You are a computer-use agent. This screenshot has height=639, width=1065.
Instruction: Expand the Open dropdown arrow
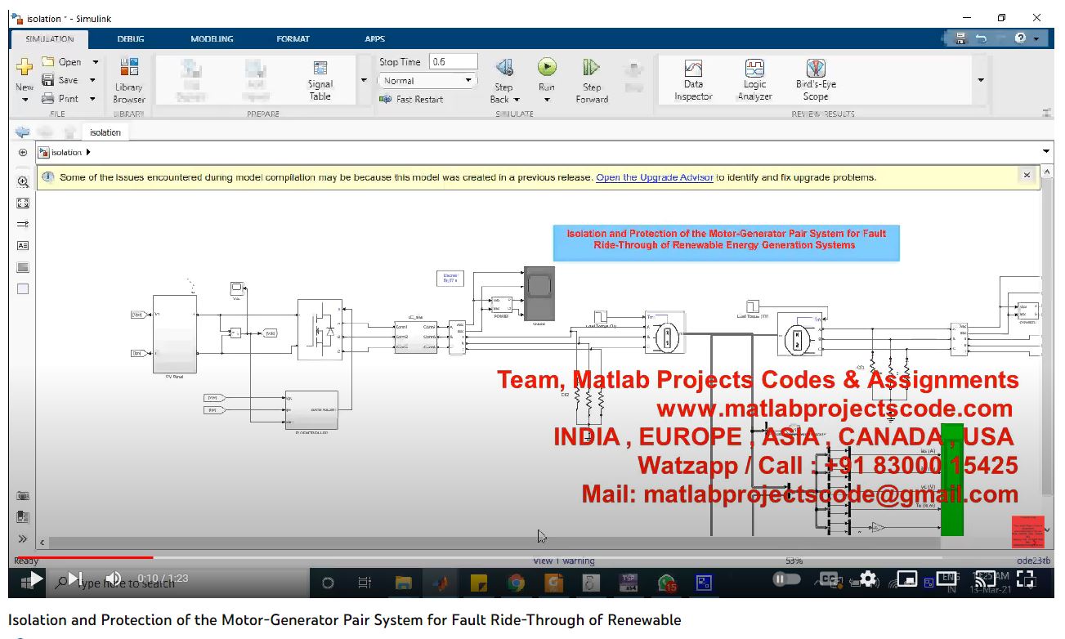coord(95,62)
